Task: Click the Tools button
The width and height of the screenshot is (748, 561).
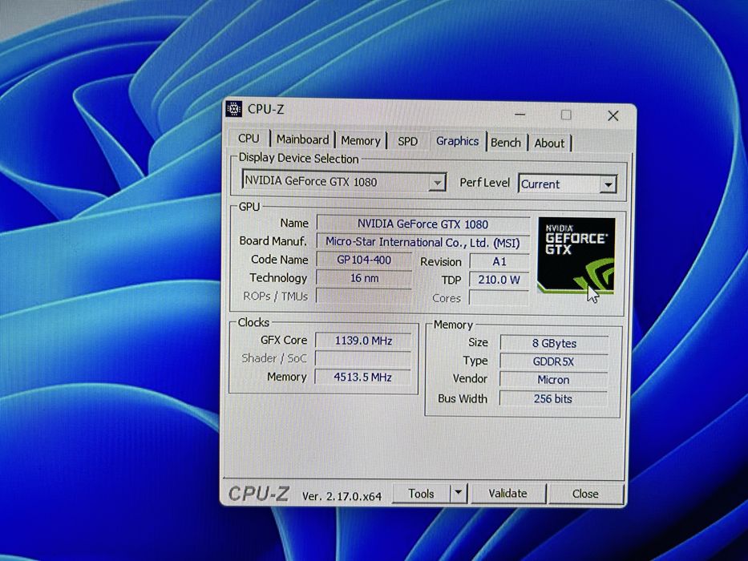Action: 421,493
